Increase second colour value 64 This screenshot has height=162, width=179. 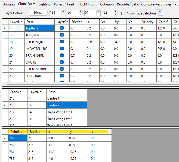[x=81, y=11]
